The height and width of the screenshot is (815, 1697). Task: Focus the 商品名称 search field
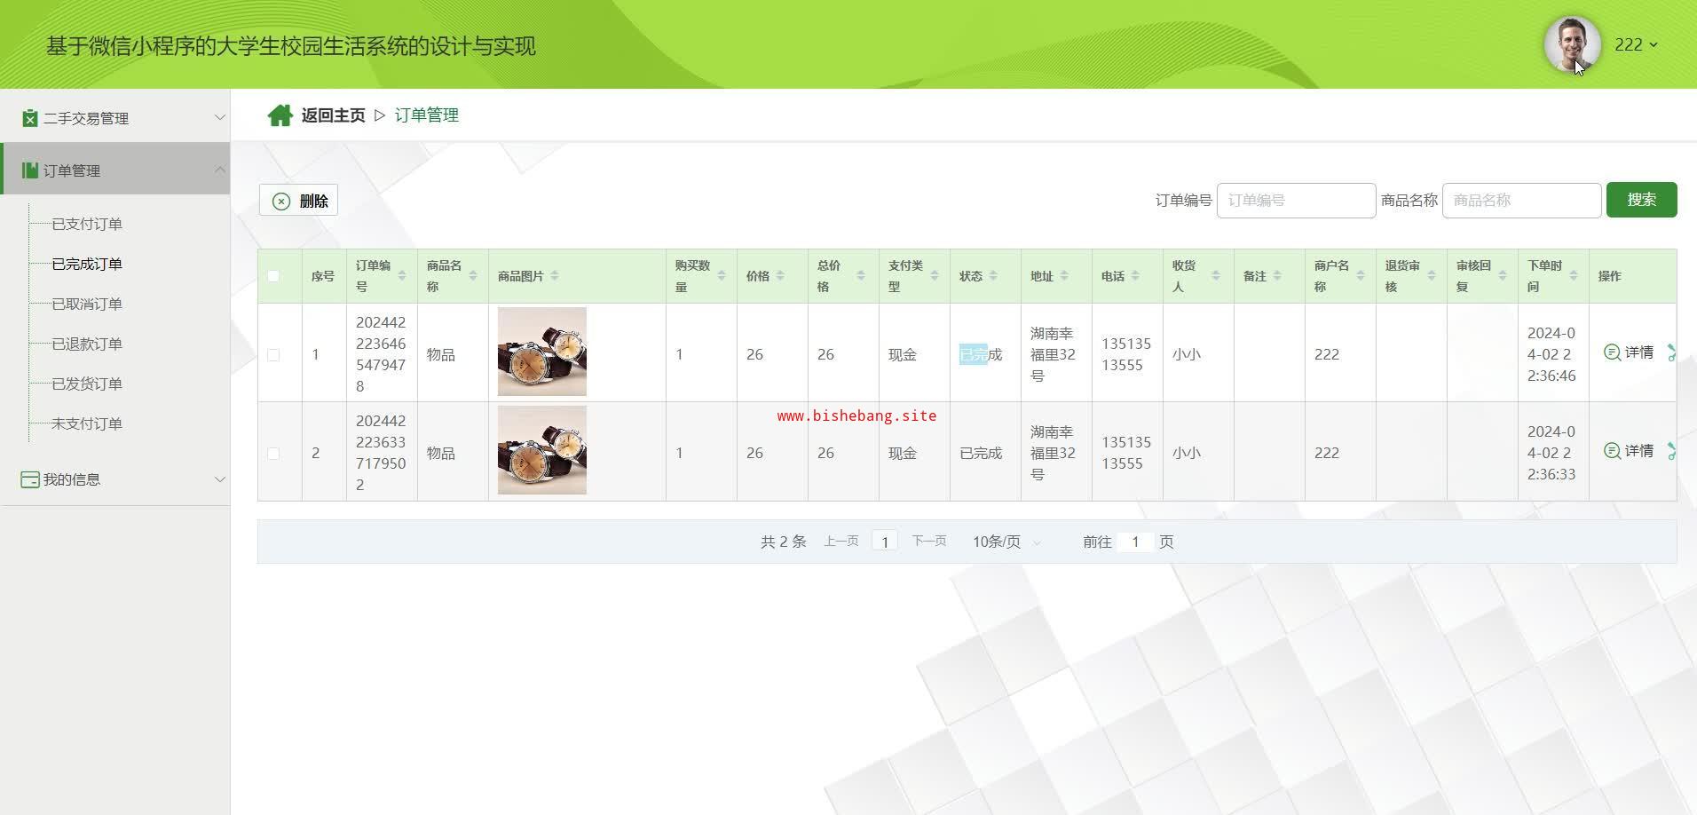pos(1521,201)
